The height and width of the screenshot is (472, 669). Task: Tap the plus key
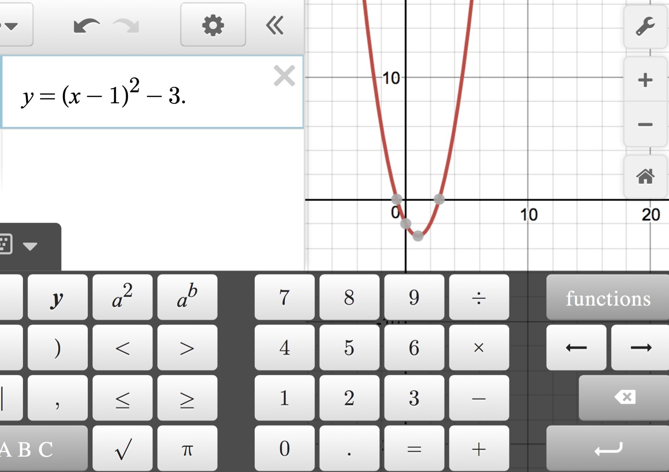[479, 448]
